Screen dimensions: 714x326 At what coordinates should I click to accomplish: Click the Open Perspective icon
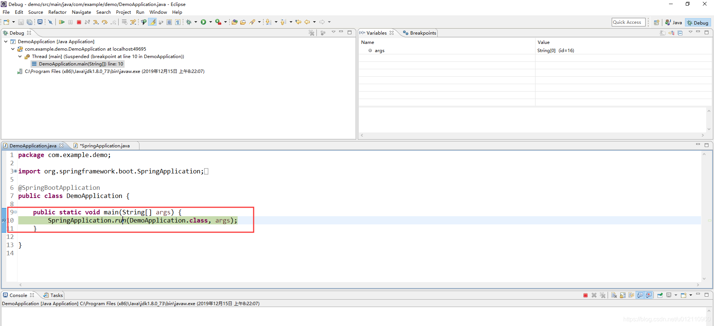click(x=657, y=23)
